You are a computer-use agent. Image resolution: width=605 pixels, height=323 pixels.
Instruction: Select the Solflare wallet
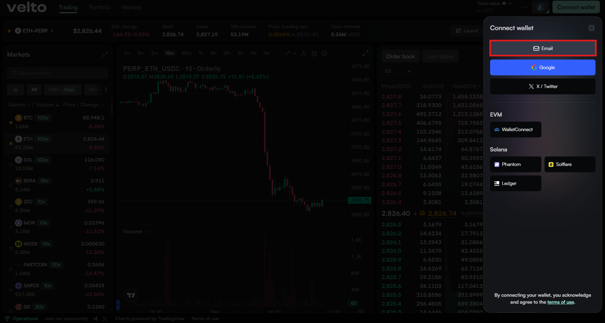coord(570,164)
